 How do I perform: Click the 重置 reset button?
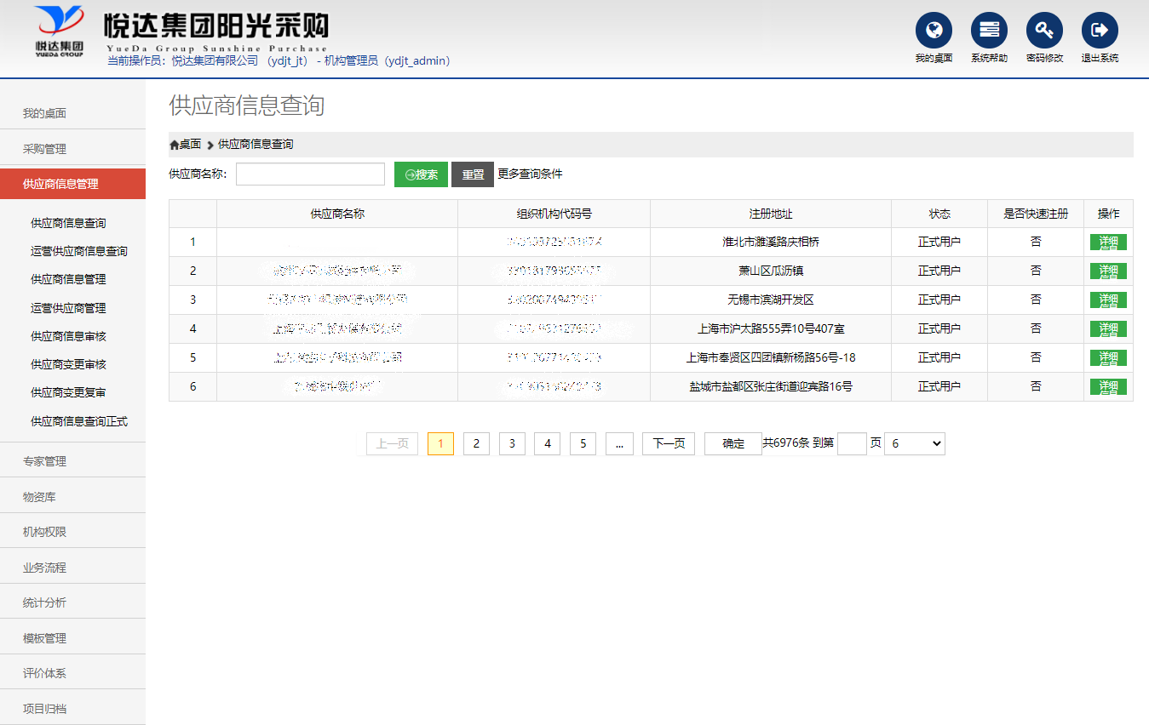tap(473, 174)
